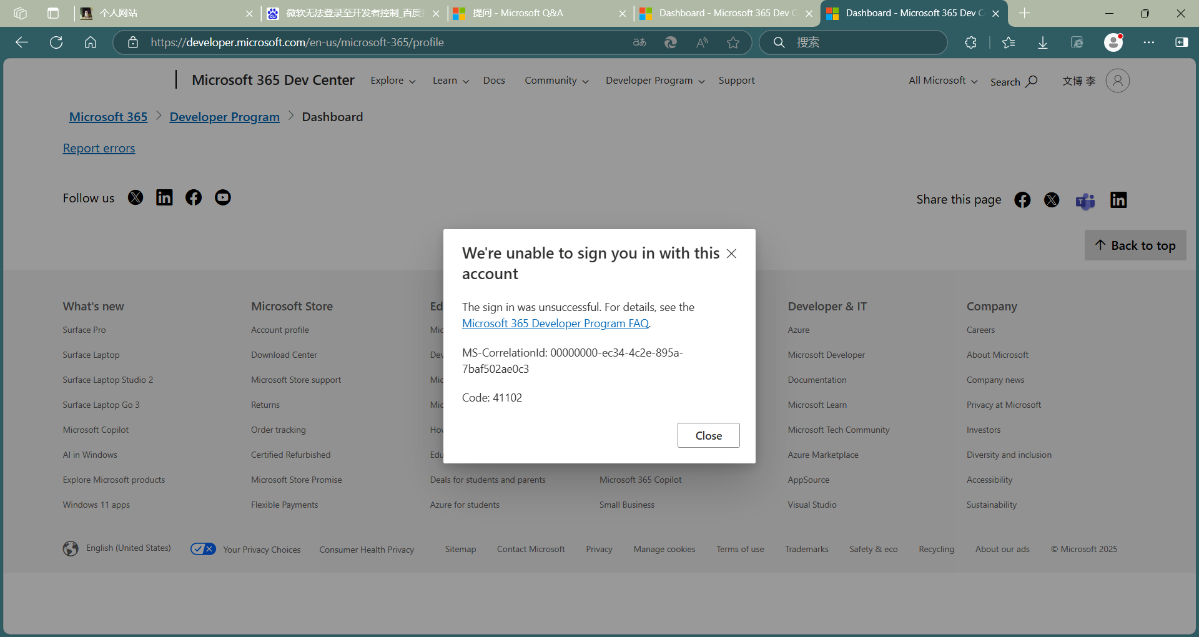Follow us on Facebook icon
1199x637 pixels.
[194, 197]
